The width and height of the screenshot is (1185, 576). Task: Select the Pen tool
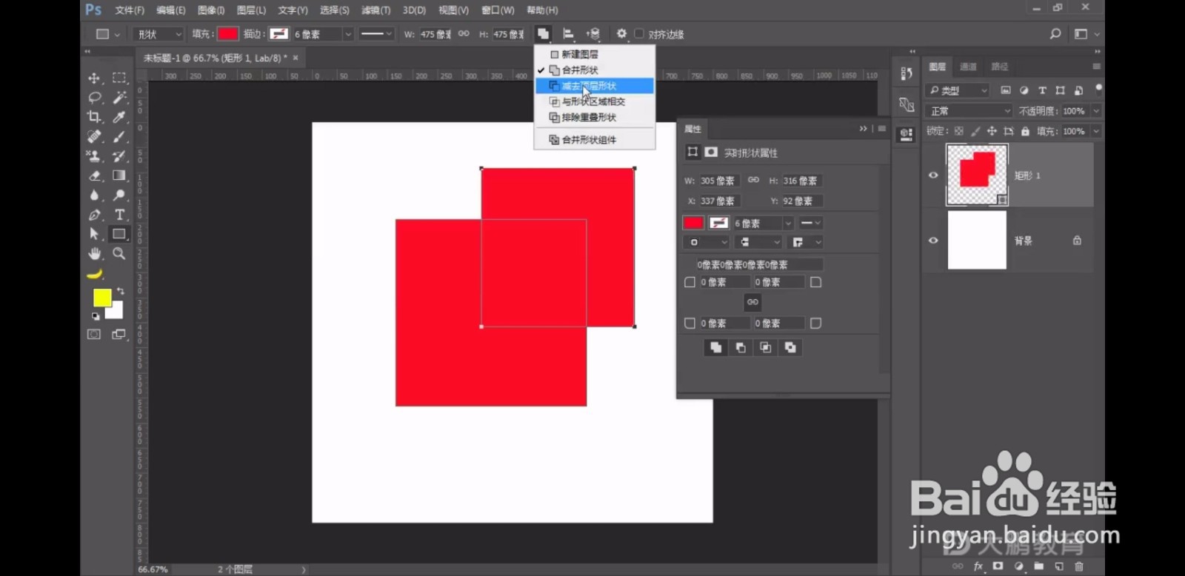94,215
